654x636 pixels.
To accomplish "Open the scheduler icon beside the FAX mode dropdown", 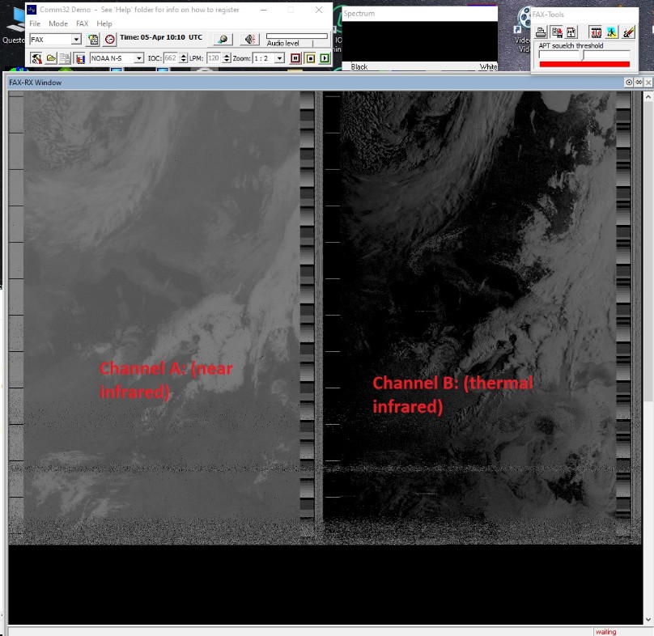I will click(93, 40).
